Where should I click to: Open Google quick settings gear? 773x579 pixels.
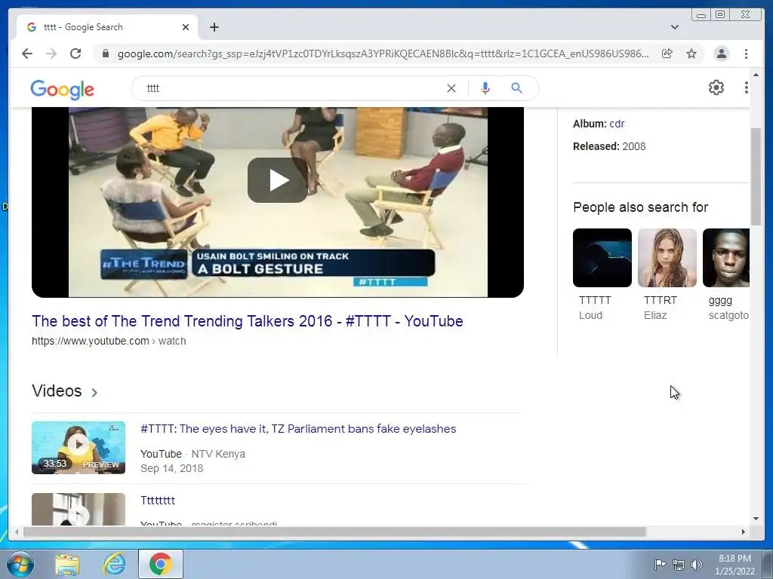click(x=716, y=87)
